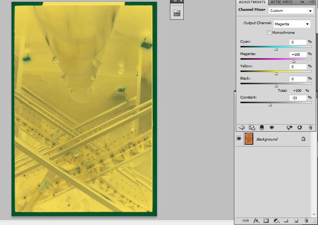Hide the Background layer with eye icon
This screenshot has height=225, width=318.
(x=239, y=139)
